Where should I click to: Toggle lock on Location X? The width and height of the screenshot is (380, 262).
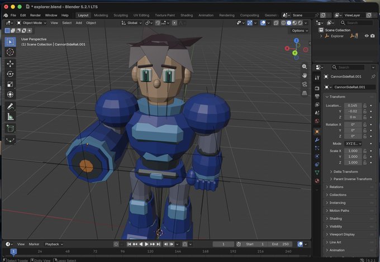(365, 106)
